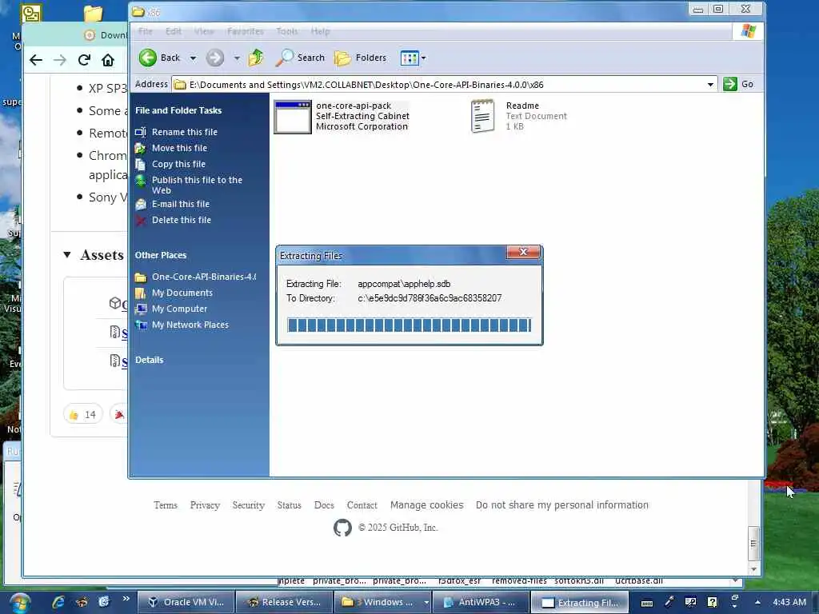819x614 pixels.
Task: Collapse the File and Folder Tasks section
Action: (x=178, y=110)
